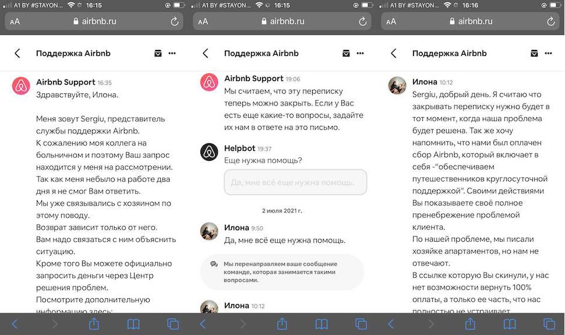The width and height of the screenshot is (565, 335).
Task: Open Bookmarks in right screen toolbar
Action: 510,324
